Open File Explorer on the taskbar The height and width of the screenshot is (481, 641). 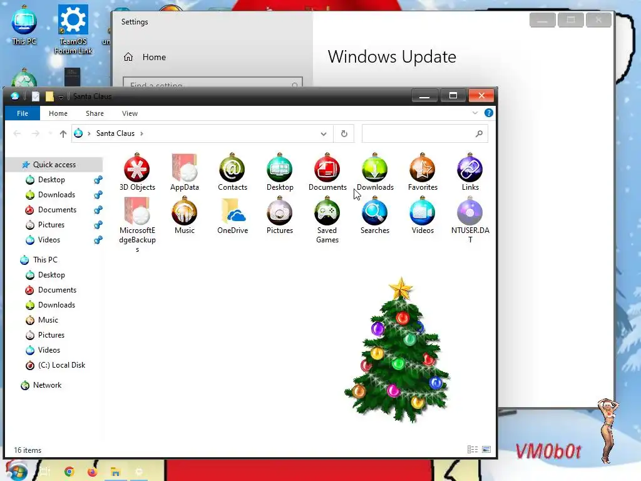click(115, 472)
